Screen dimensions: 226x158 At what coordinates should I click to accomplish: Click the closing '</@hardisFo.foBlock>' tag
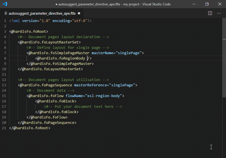click(x=57, y=112)
